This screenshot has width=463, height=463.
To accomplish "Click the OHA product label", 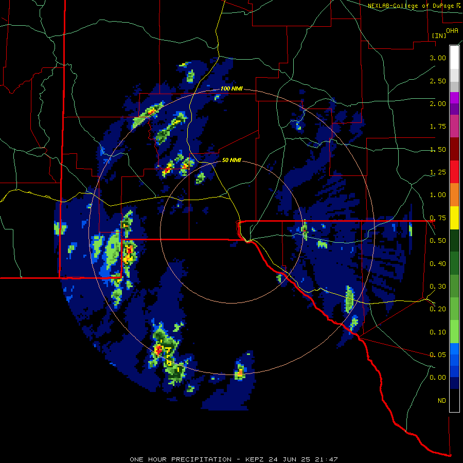I will click(x=452, y=30).
